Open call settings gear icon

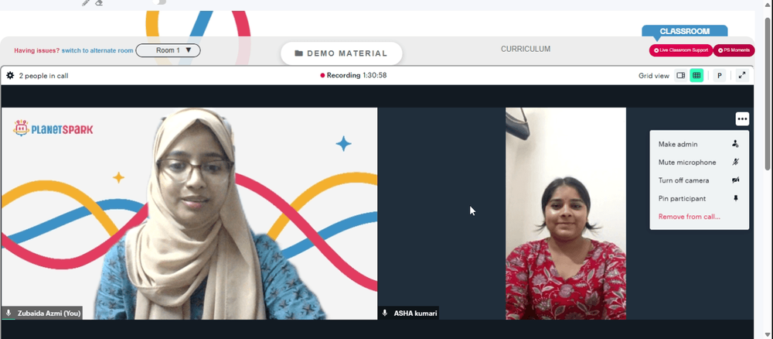point(10,76)
